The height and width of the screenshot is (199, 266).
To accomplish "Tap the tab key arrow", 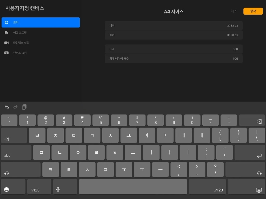I will (14, 135).
